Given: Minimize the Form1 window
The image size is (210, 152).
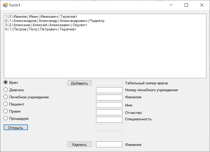Looking at the screenshot, I should pyautogui.click(x=171, y=5).
